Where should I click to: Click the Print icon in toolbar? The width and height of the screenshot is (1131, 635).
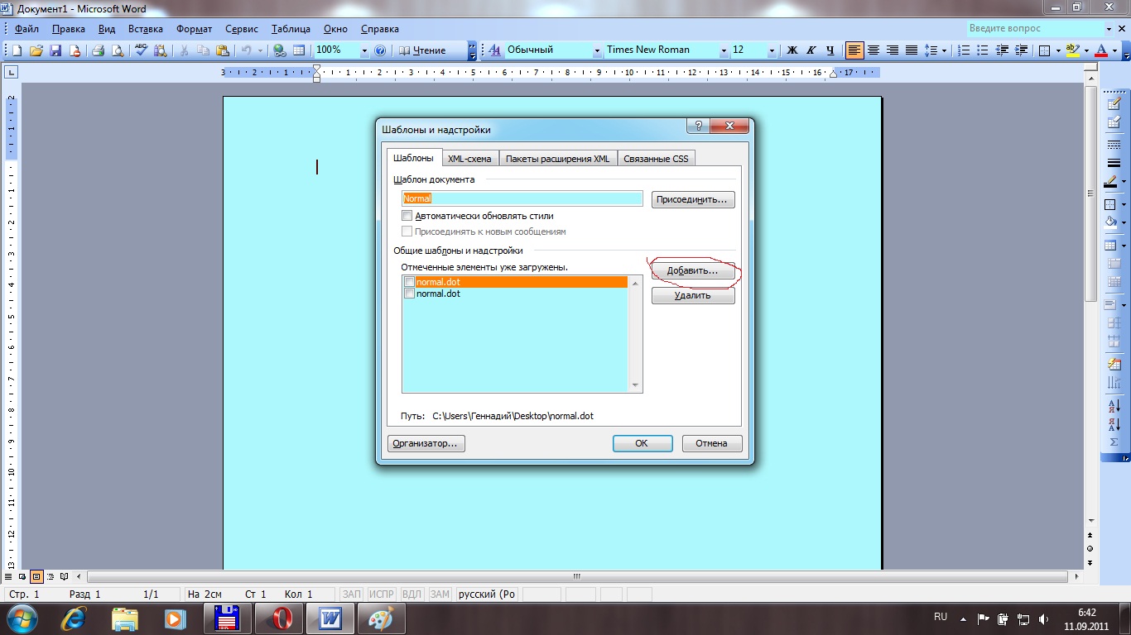(x=99, y=50)
